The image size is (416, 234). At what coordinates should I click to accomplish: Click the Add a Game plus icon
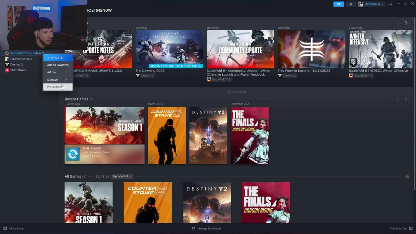[5, 228]
